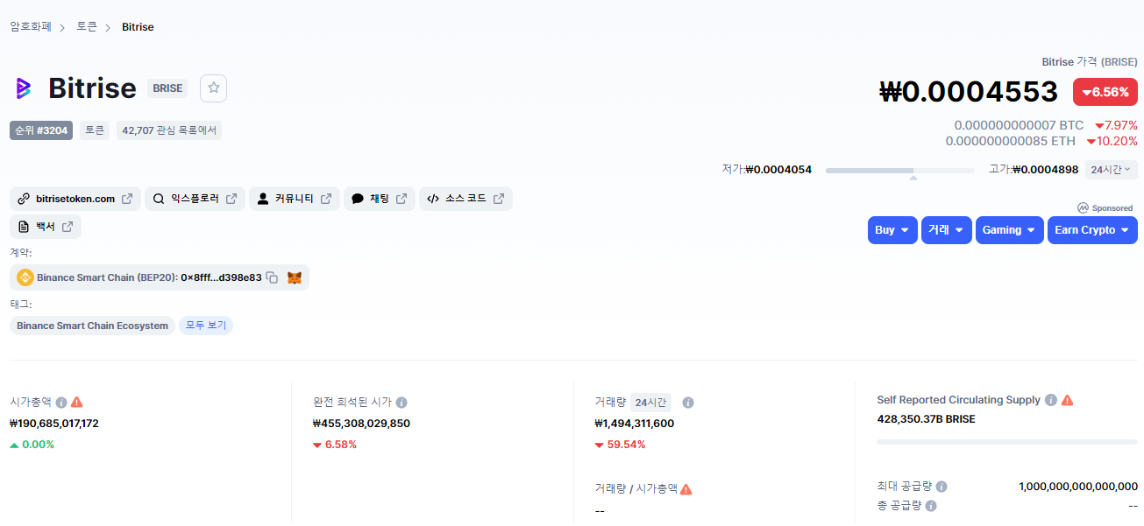Open the 24시간 price range dropdown
The height and width of the screenshot is (526, 1144).
1111,170
